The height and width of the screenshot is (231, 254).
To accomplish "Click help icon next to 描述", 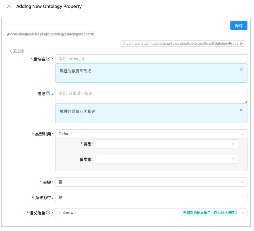I will [48, 93].
